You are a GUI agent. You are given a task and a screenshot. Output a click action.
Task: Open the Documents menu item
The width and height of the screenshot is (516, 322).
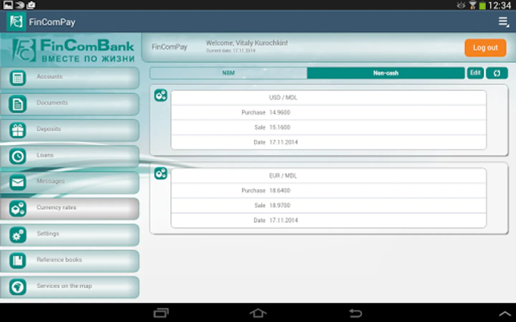[x=70, y=104]
